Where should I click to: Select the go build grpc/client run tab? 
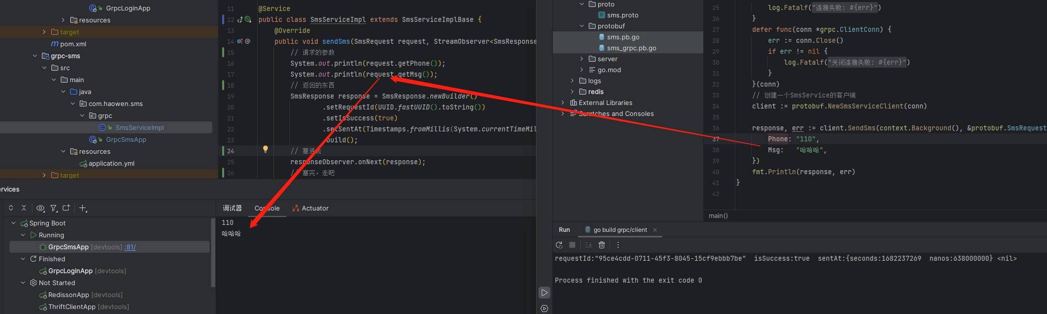pos(620,230)
